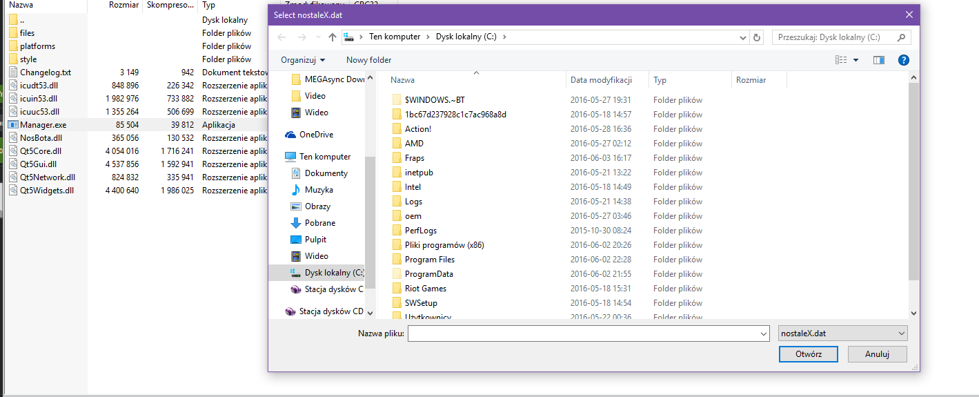Select the files folder in archive window

(28, 33)
